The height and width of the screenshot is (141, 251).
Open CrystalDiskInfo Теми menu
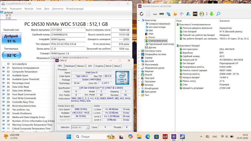38,9
